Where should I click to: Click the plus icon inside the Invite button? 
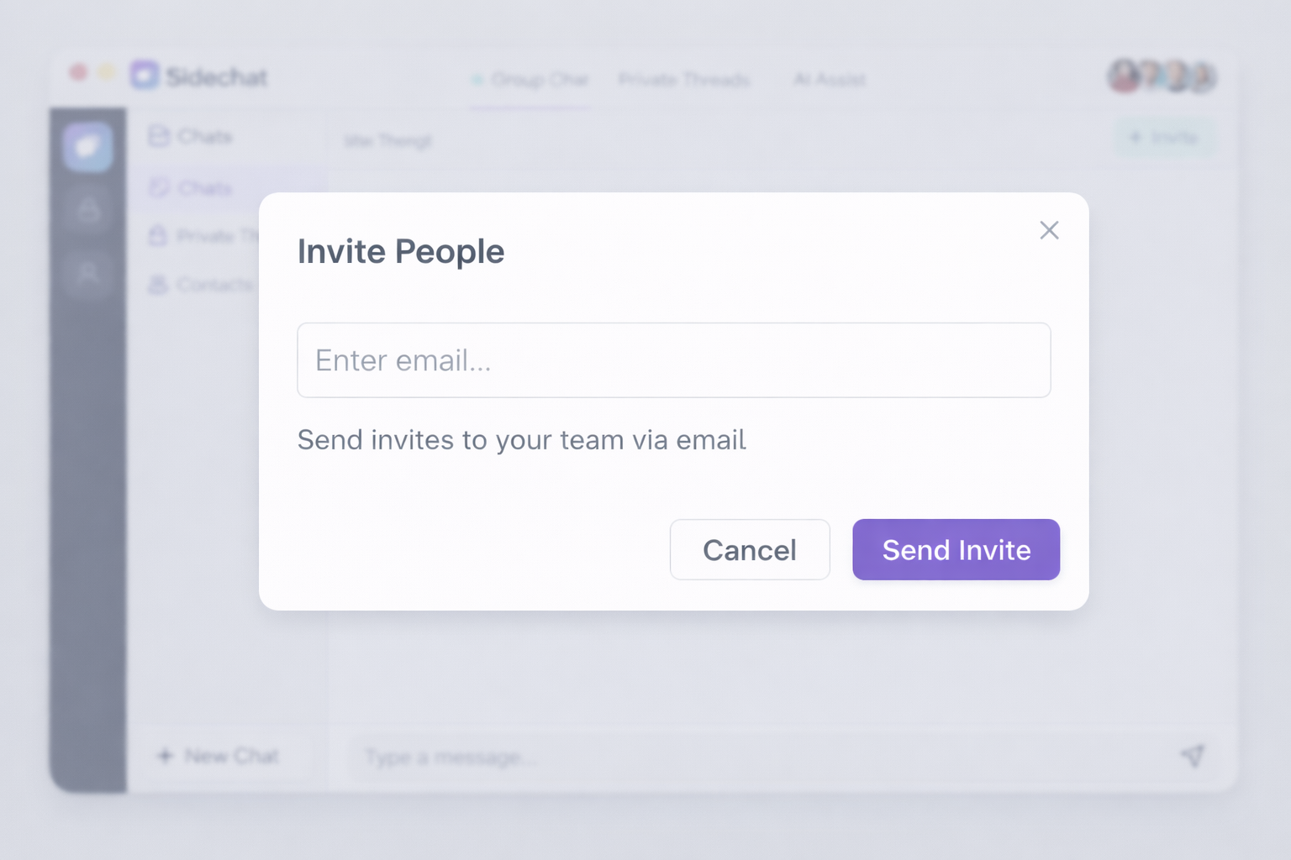[x=1135, y=137]
